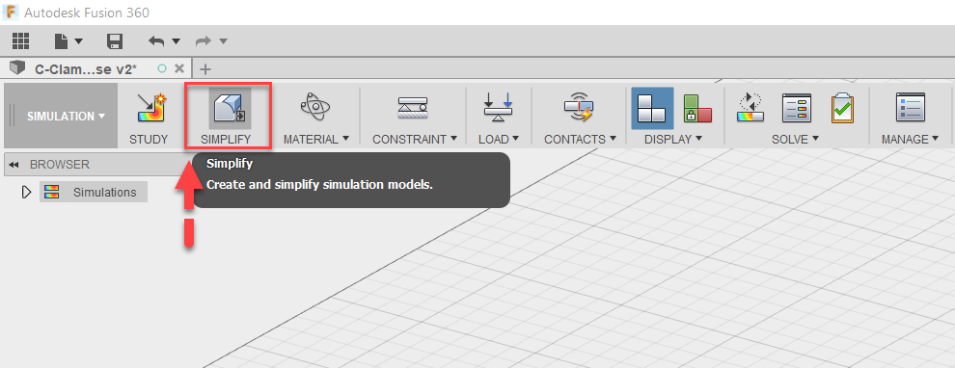Screen dimensions: 955x368
Task: Click the unsaved status circle on the tab
Action: pyautogui.click(x=162, y=68)
